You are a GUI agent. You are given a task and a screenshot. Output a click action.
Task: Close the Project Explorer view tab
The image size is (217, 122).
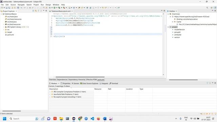pos(16,11)
